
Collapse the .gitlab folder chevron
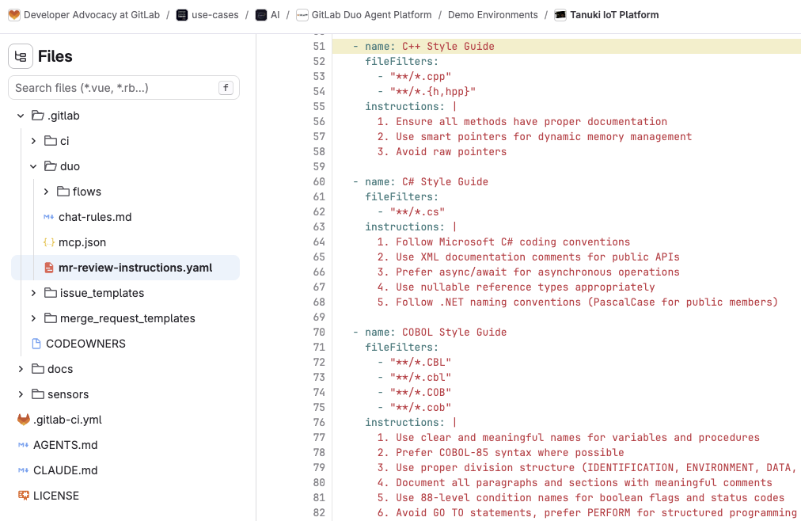click(21, 116)
